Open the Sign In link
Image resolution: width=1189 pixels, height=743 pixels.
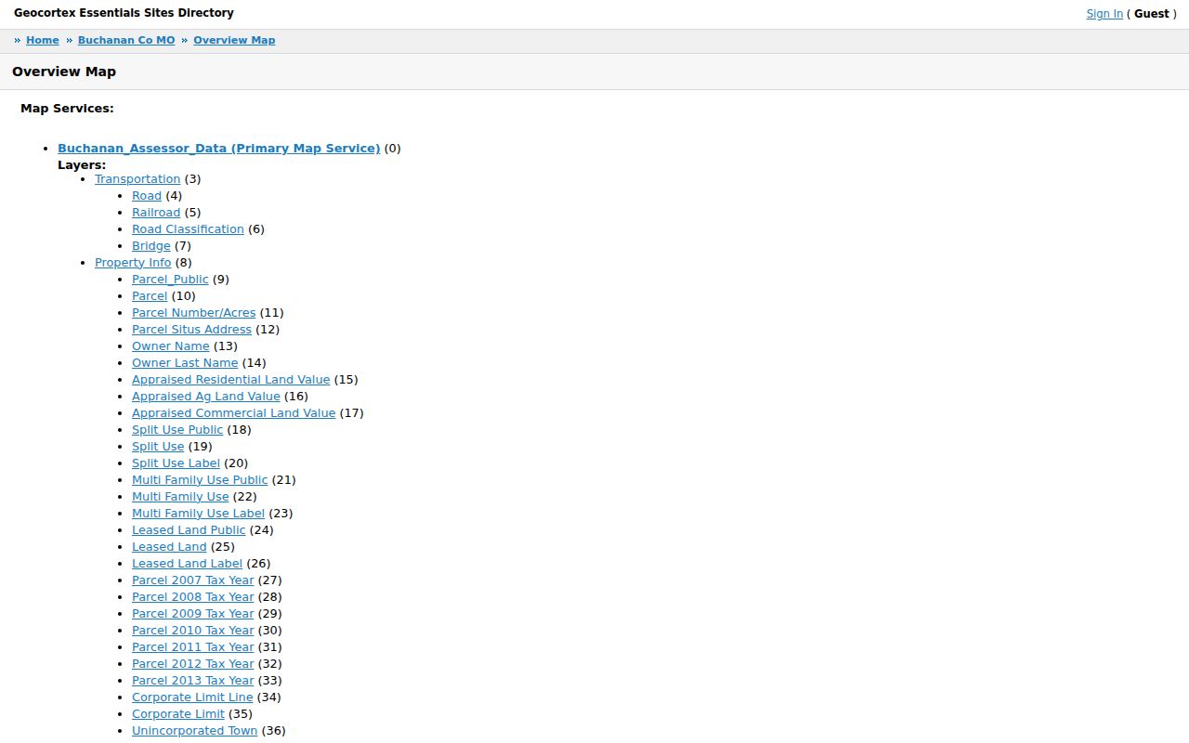(x=1104, y=14)
